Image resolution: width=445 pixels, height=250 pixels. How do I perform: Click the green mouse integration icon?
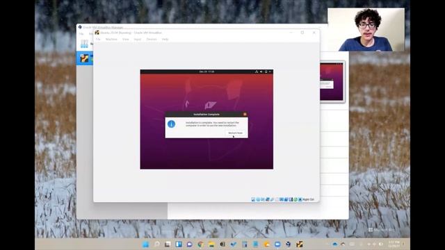click(x=296, y=199)
